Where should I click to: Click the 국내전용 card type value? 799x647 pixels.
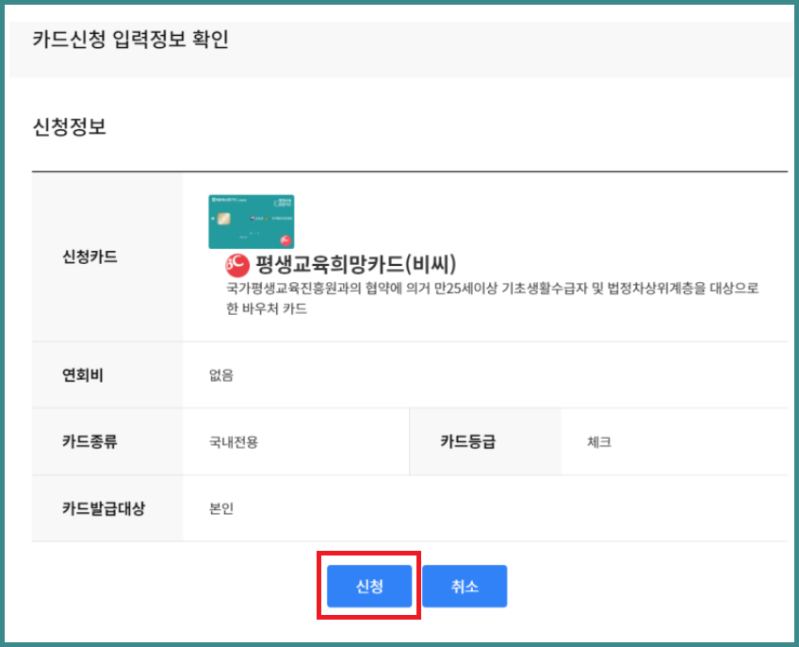[234, 442]
